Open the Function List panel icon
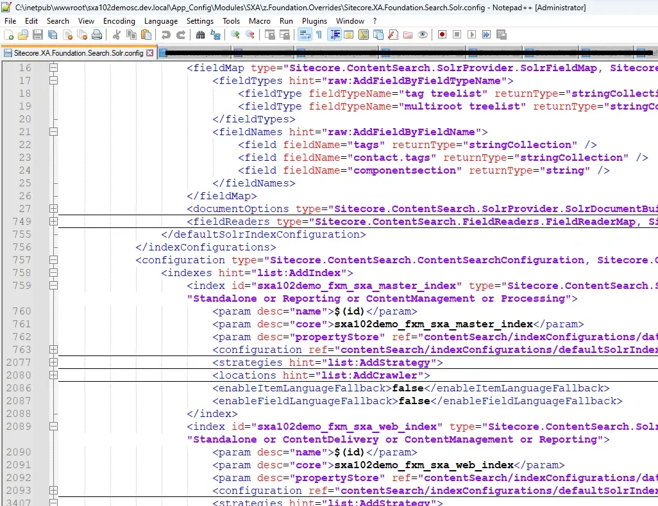Image resolution: width=658 pixels, height=506 pixels. point(392,35)
